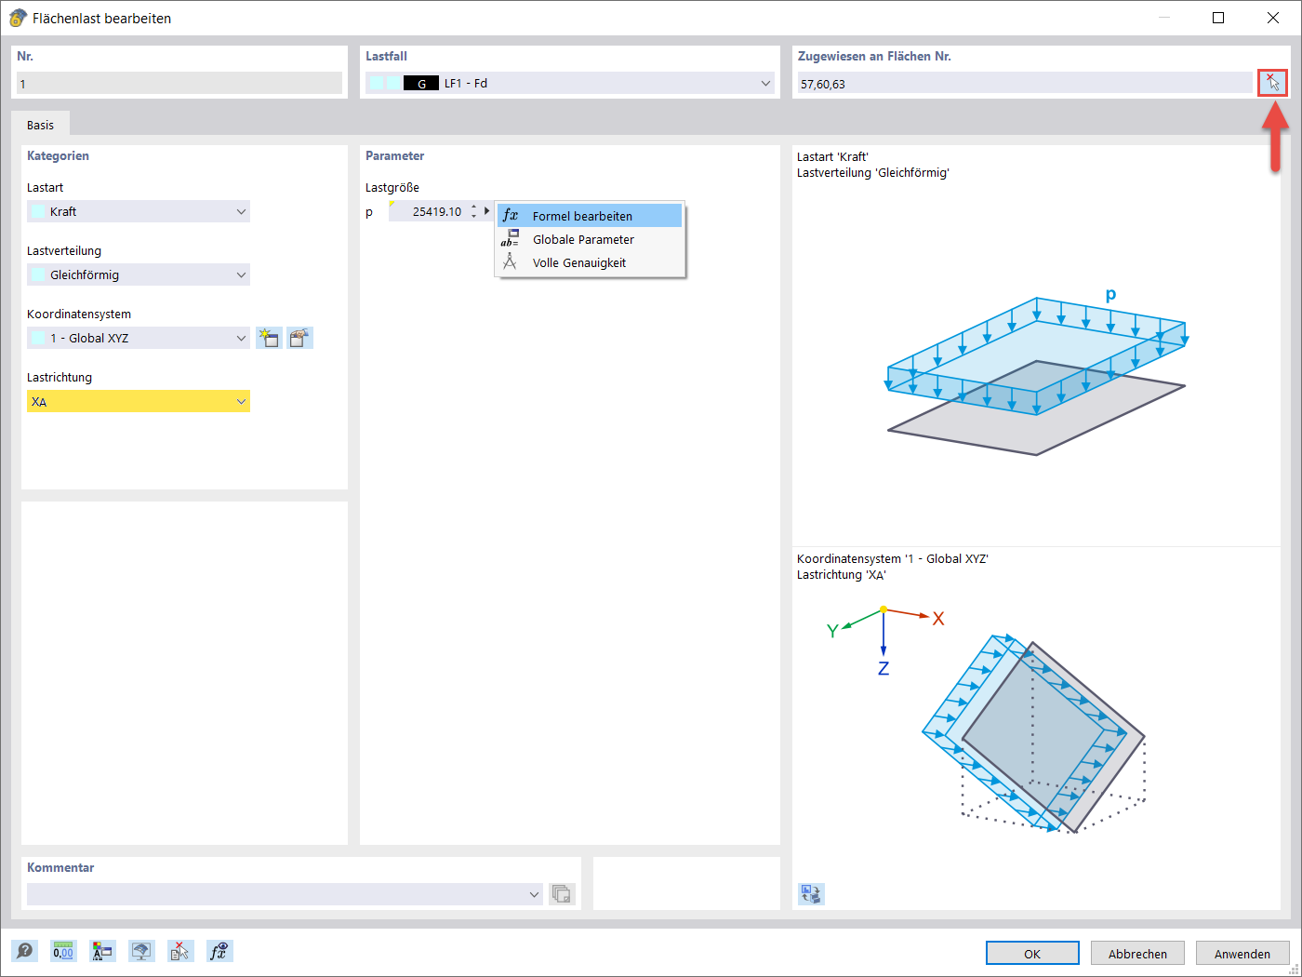Click the Lastrichtung label
The image size is (1302, 977).
tap(60, 377)
